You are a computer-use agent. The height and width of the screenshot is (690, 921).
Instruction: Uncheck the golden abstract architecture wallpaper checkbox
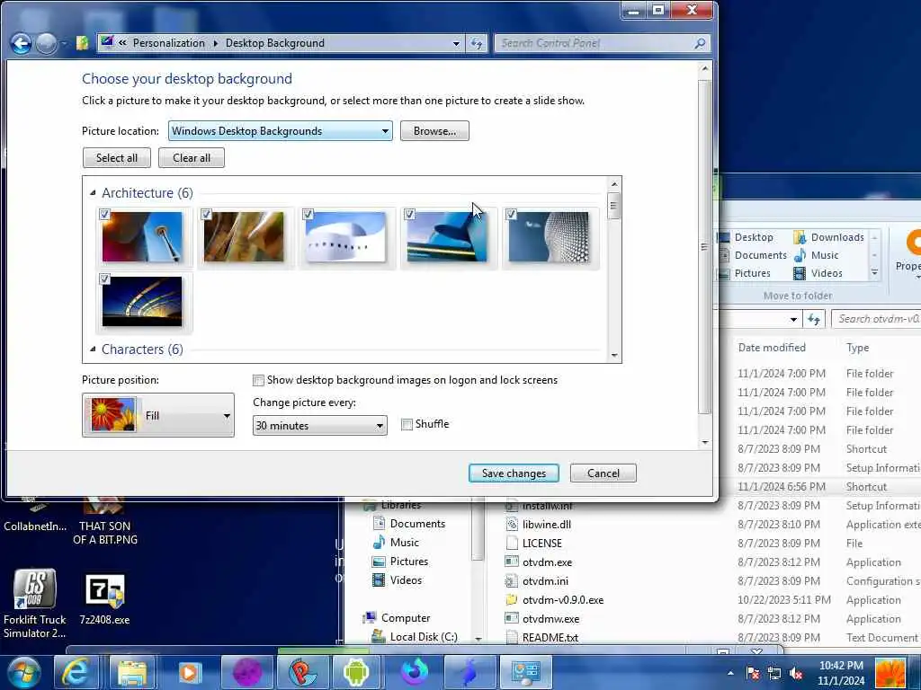(206, 215)
